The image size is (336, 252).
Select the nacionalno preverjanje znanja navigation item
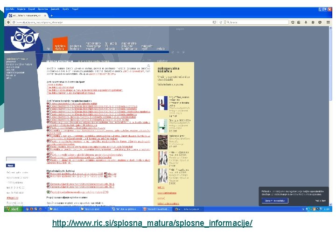93,46
